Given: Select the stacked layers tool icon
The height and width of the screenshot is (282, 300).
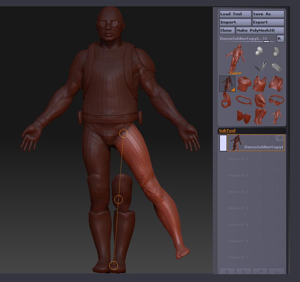Looking at the screenshot, I should click(x=276, y=52).
